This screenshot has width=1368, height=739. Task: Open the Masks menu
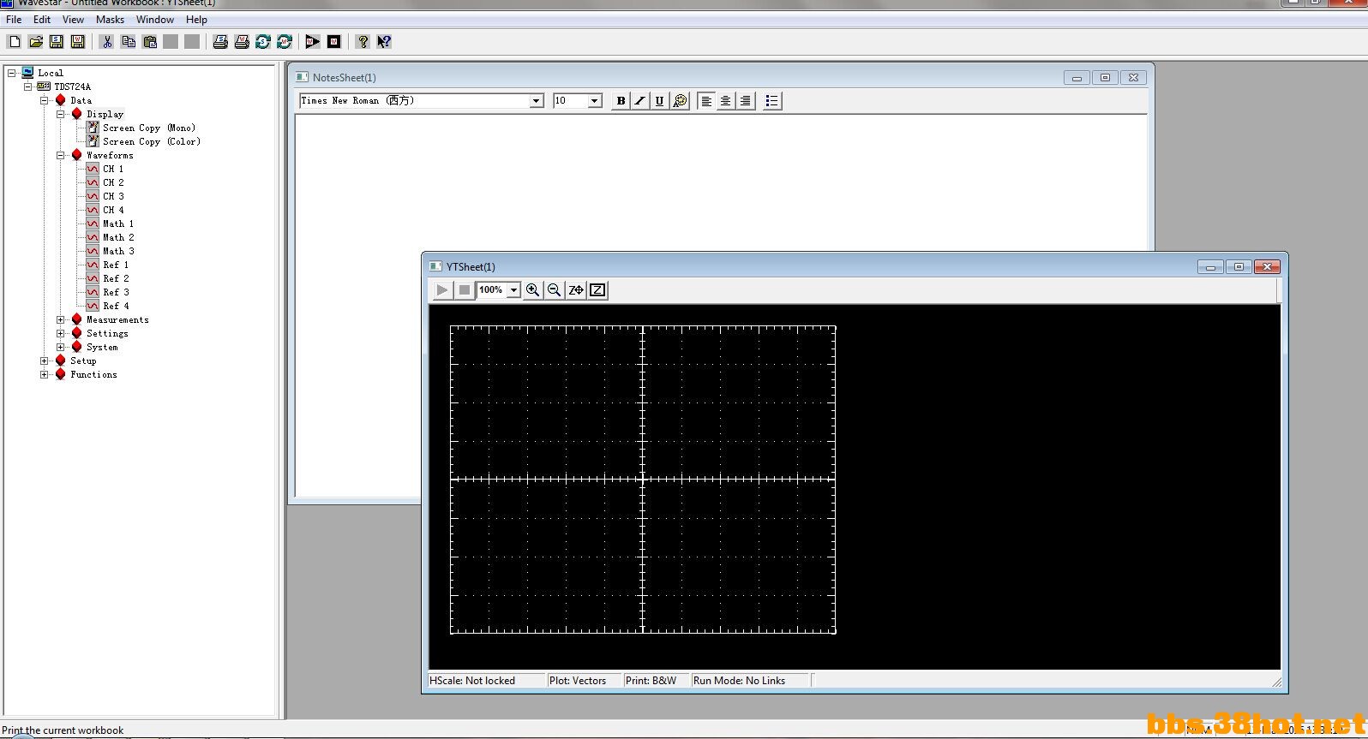point(110,20)
